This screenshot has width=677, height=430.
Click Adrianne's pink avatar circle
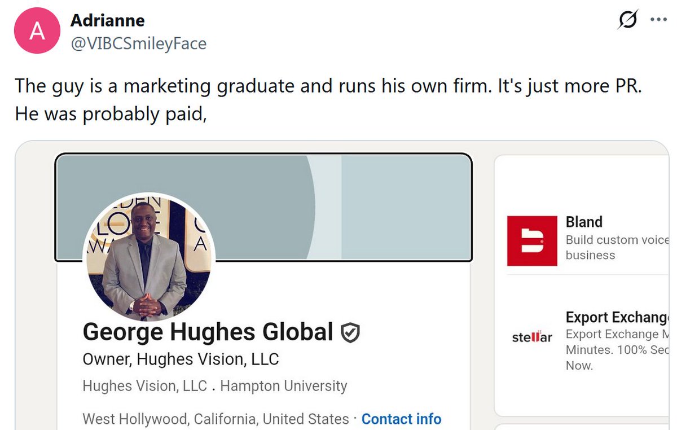point(37,32)
